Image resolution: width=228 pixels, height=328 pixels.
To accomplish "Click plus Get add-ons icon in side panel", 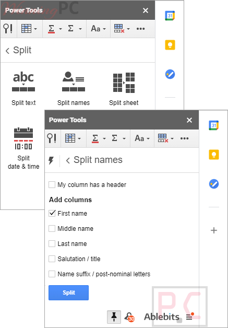I will (x=214, y=230).
